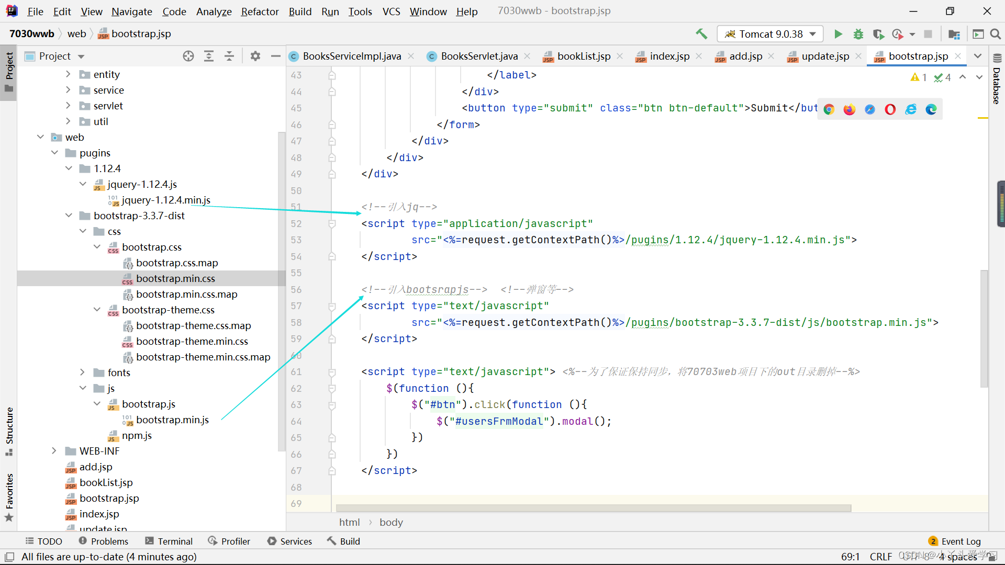The width and height of the screenshot is (1005, 565).
Task: Open page in Opera browser icon
Action: click(890, 109)
